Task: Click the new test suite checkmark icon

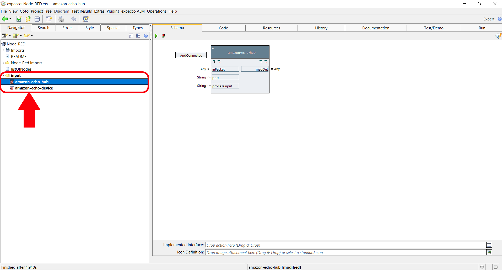Action: (19, 19)
